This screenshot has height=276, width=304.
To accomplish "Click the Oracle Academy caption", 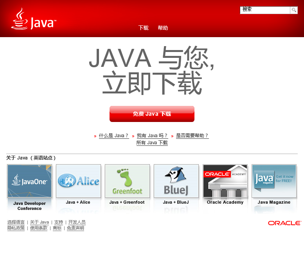I will [x=225, y=202].
